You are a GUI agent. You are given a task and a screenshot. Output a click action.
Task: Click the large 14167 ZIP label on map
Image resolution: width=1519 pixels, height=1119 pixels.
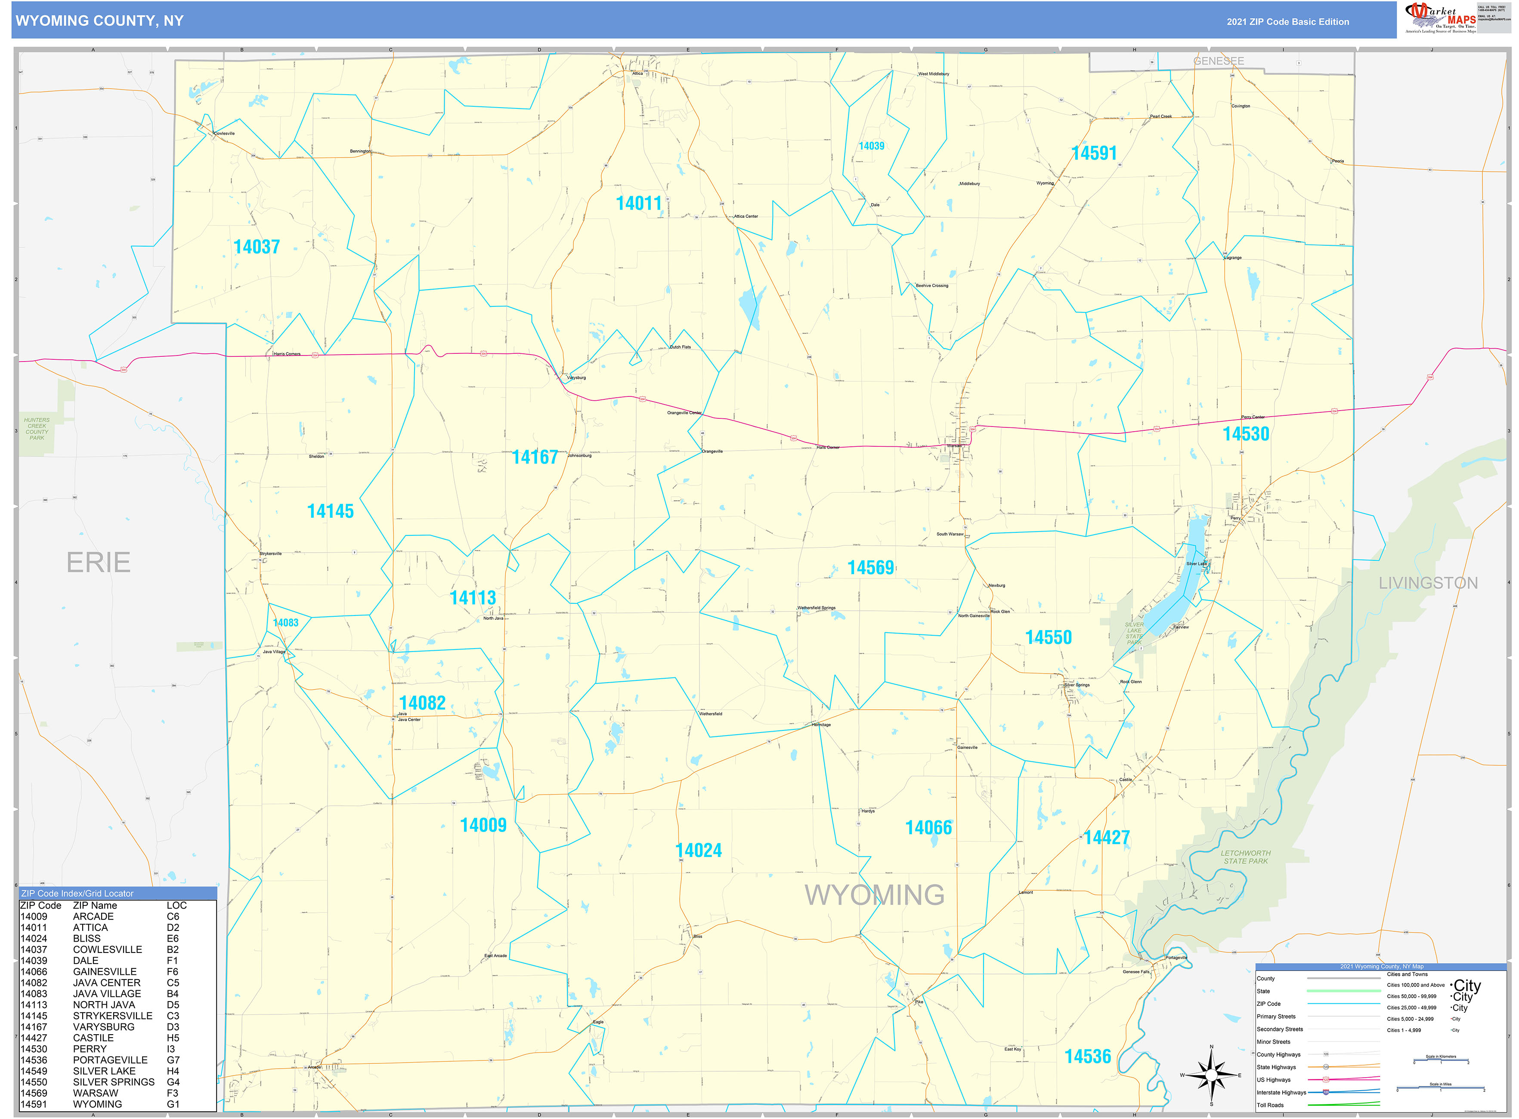[535, 457]
